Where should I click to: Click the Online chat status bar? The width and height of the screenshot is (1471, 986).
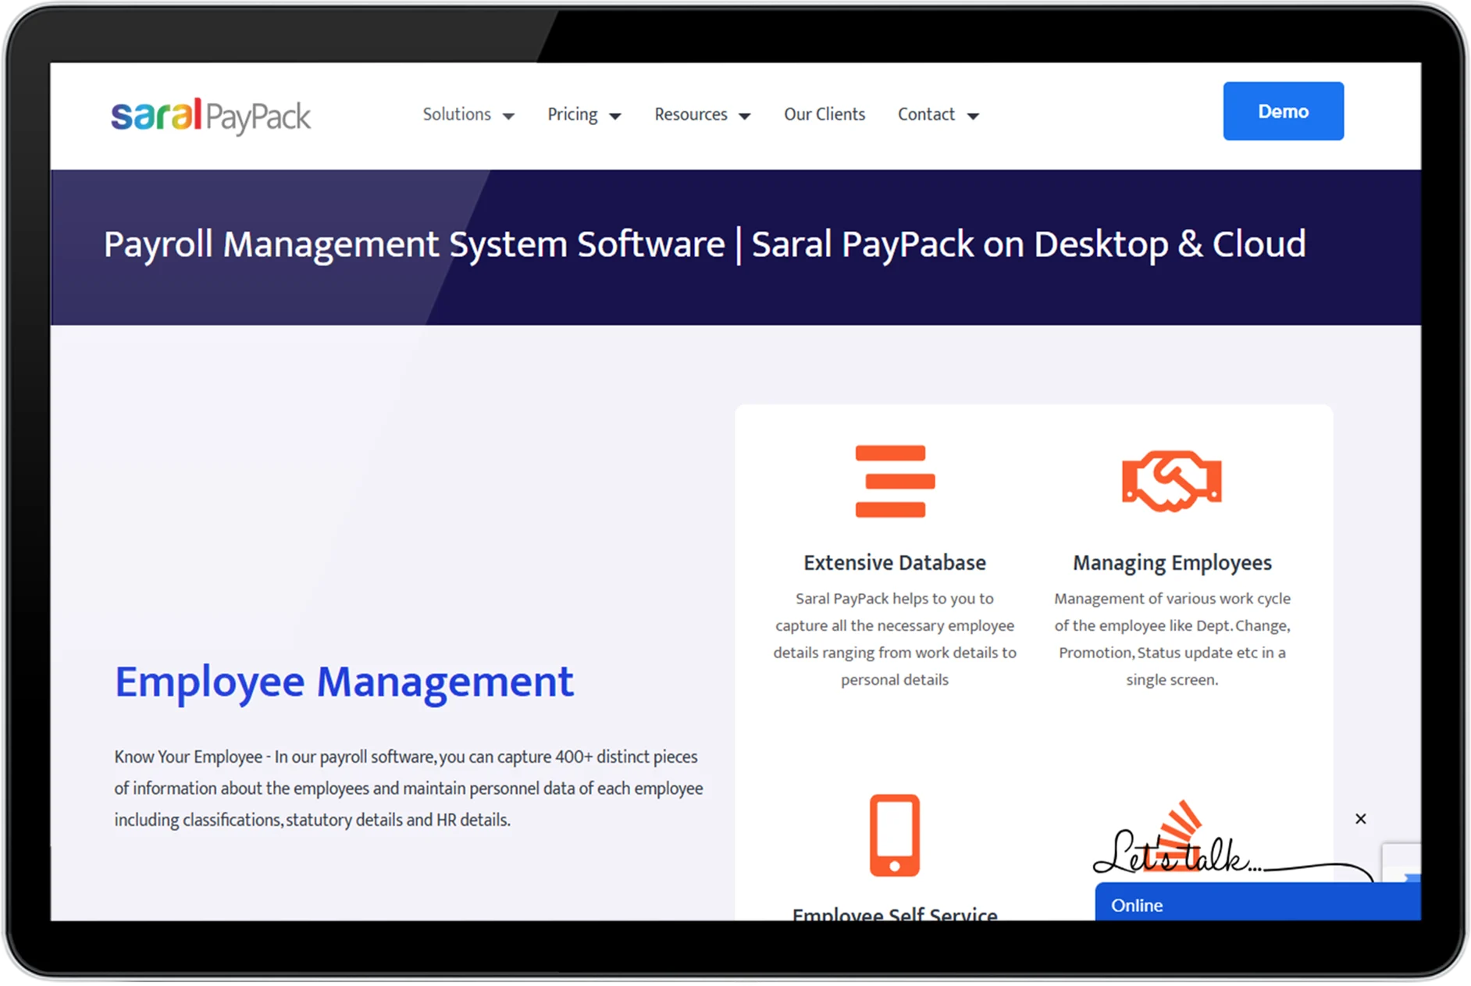(1249, 904)
